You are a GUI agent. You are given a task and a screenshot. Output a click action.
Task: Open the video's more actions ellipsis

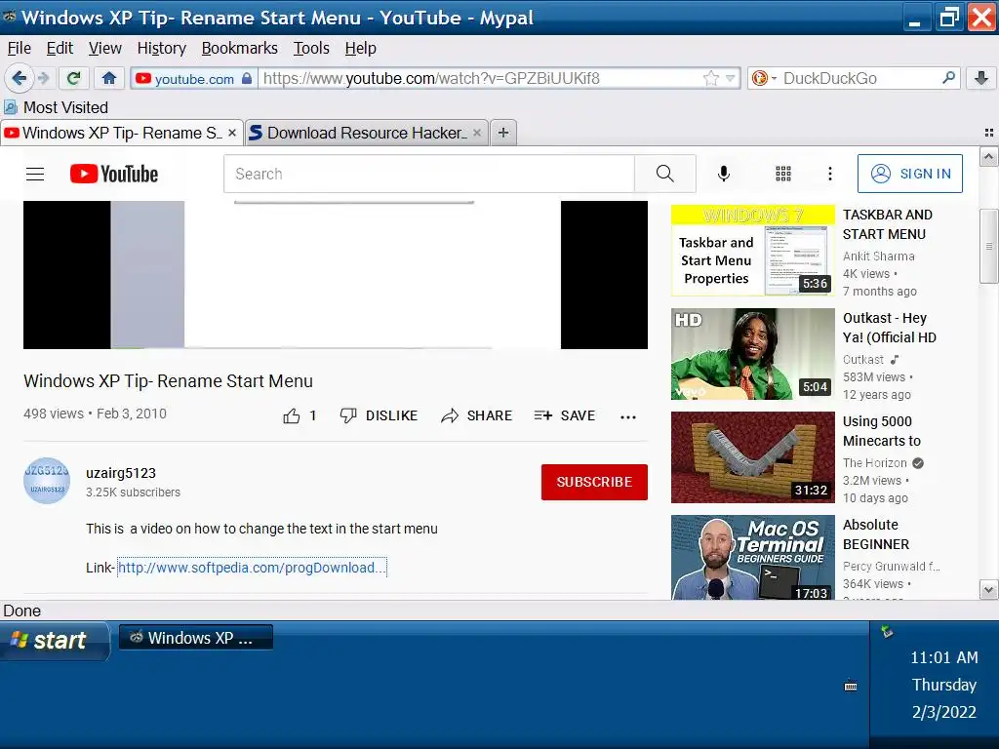628,417
